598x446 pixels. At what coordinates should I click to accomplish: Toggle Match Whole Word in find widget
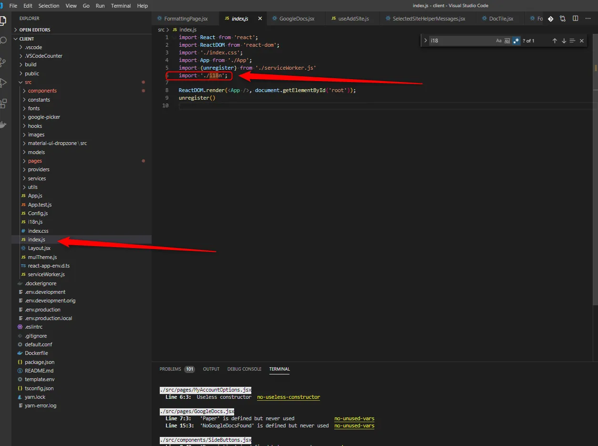pos(507,41)
